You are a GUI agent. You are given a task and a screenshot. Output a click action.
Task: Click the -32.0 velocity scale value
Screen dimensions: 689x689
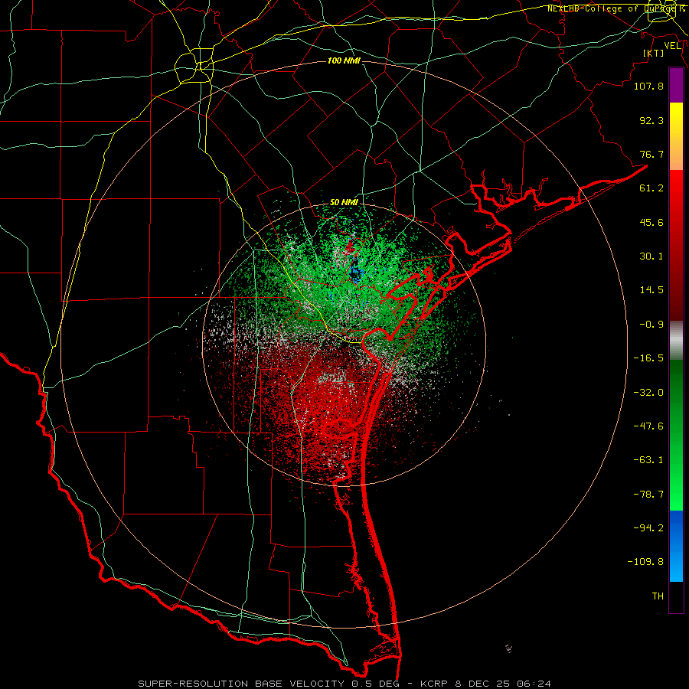coord(648,393)
